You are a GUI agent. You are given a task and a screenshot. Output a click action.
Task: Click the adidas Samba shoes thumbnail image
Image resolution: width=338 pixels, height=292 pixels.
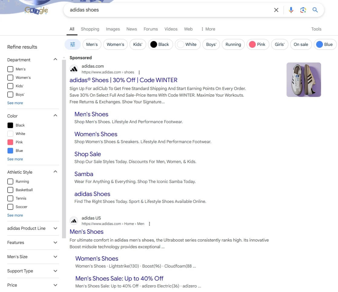coord(304,80)
